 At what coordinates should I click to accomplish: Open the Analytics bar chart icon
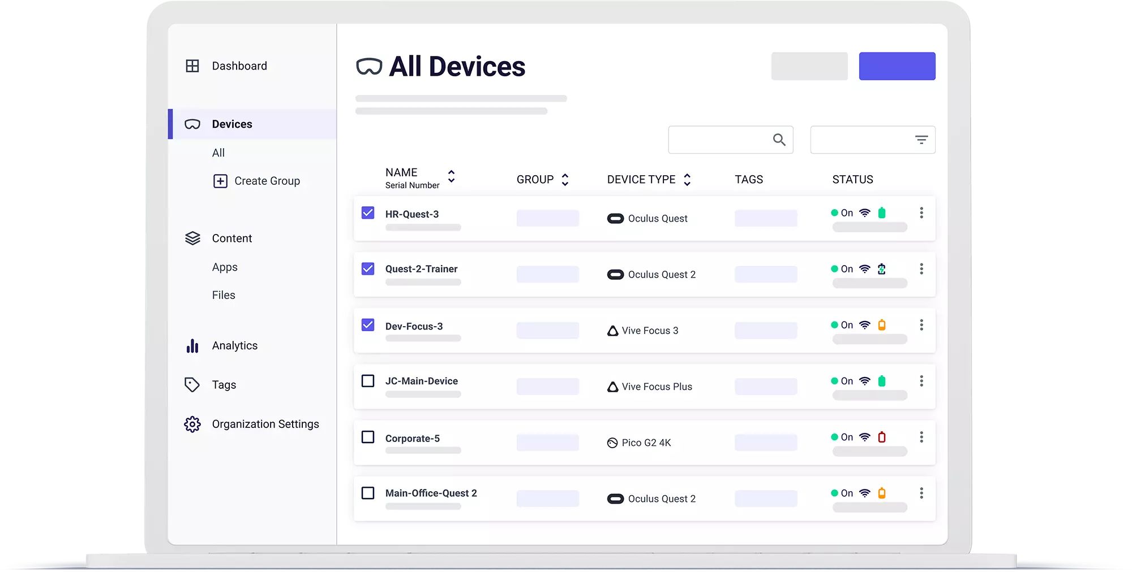click(x=192, y=345)
